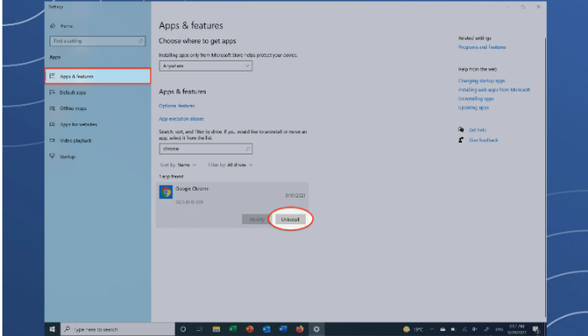Click the Give feedback person icon
This screenshot has height=336, width=588.
461,140
